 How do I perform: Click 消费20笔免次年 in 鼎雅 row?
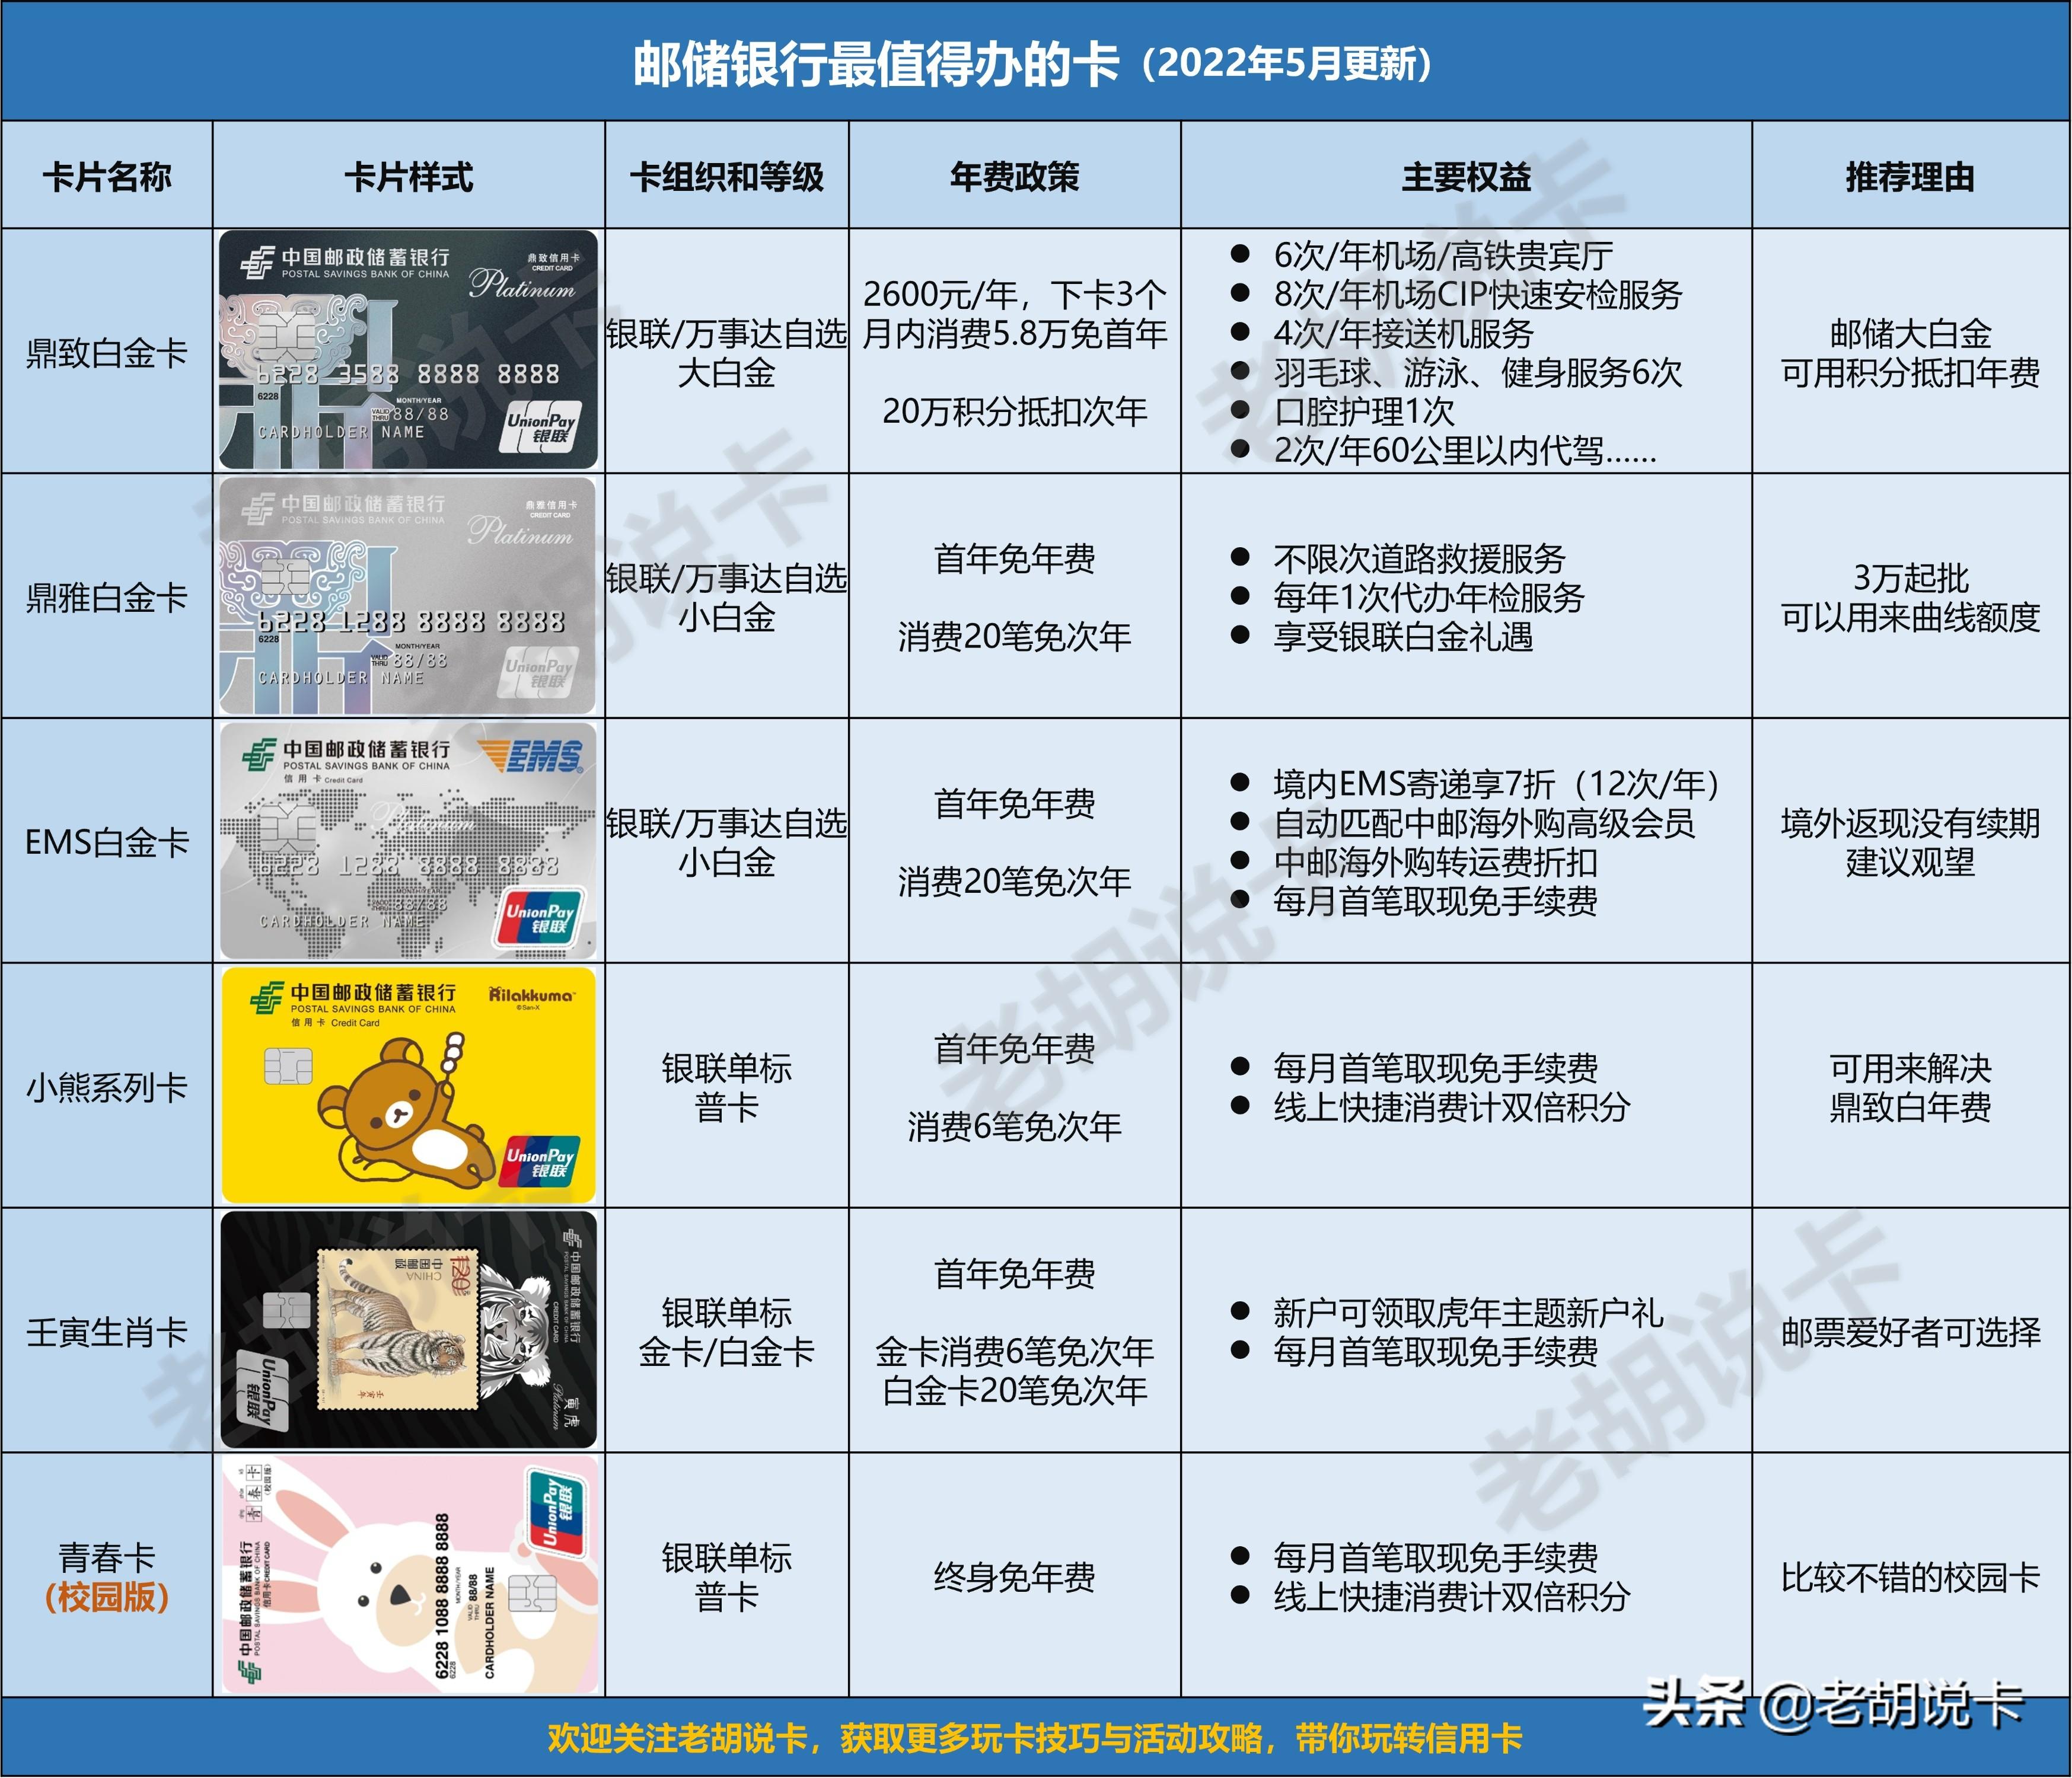point(1015,636)
